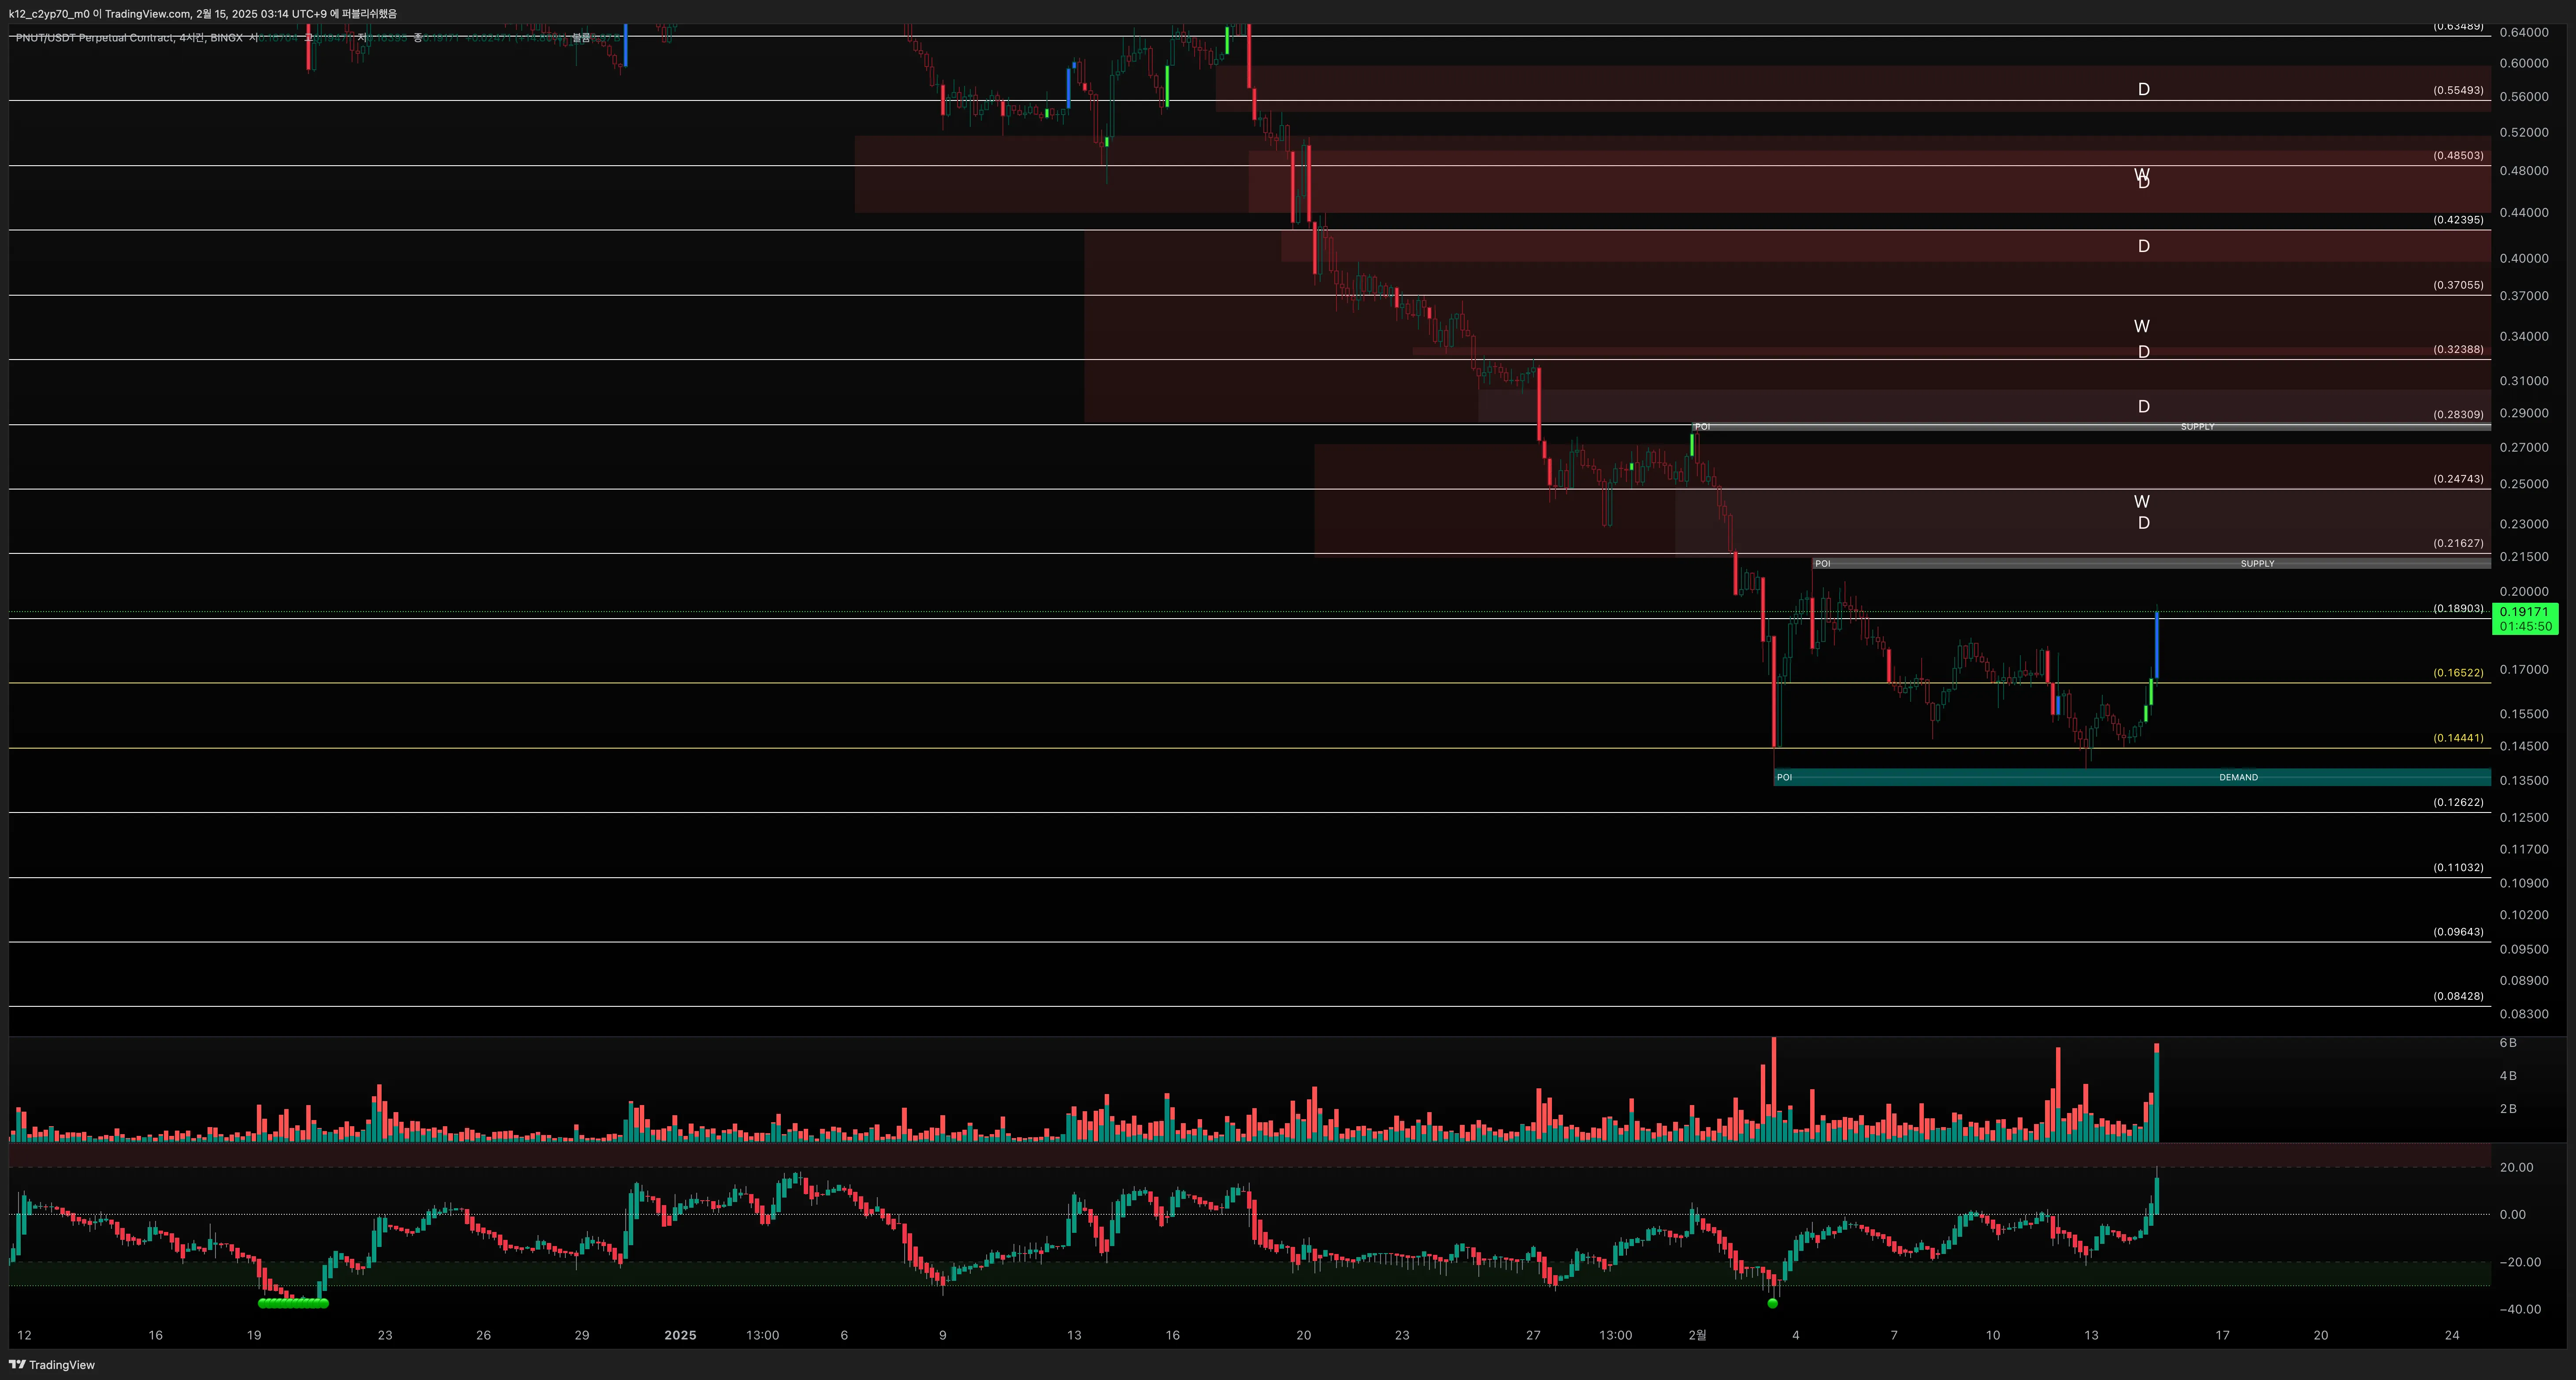Click the 0.34000 price axis value
This screenshot has height=1380, width=2576.
[2524, 337]
